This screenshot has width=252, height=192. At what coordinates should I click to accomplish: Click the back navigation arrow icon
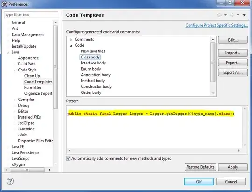(219, 15)
